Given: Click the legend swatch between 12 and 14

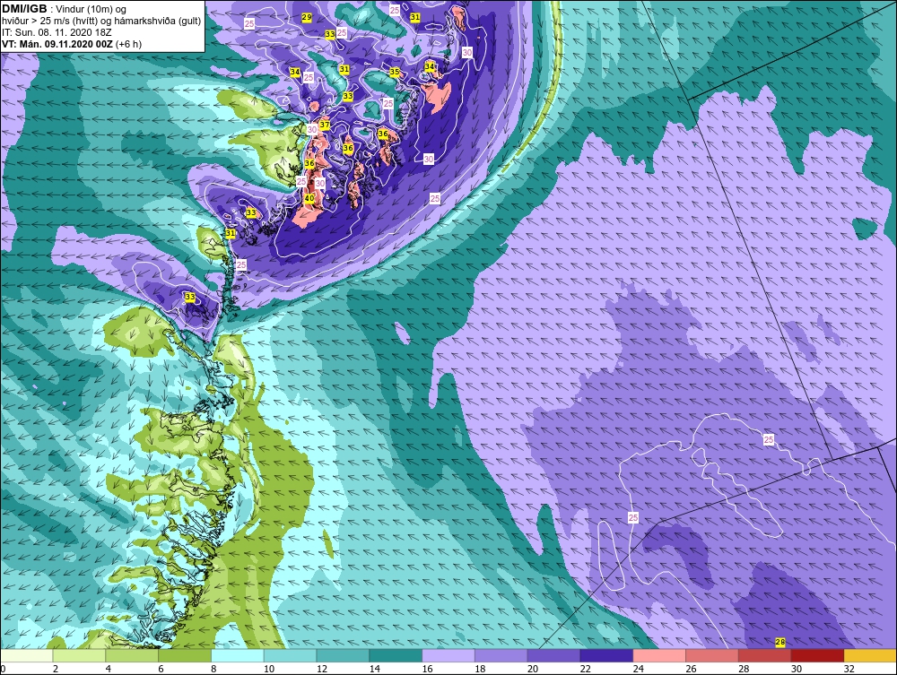Looking at the screenshot, I should coord(343,655).
